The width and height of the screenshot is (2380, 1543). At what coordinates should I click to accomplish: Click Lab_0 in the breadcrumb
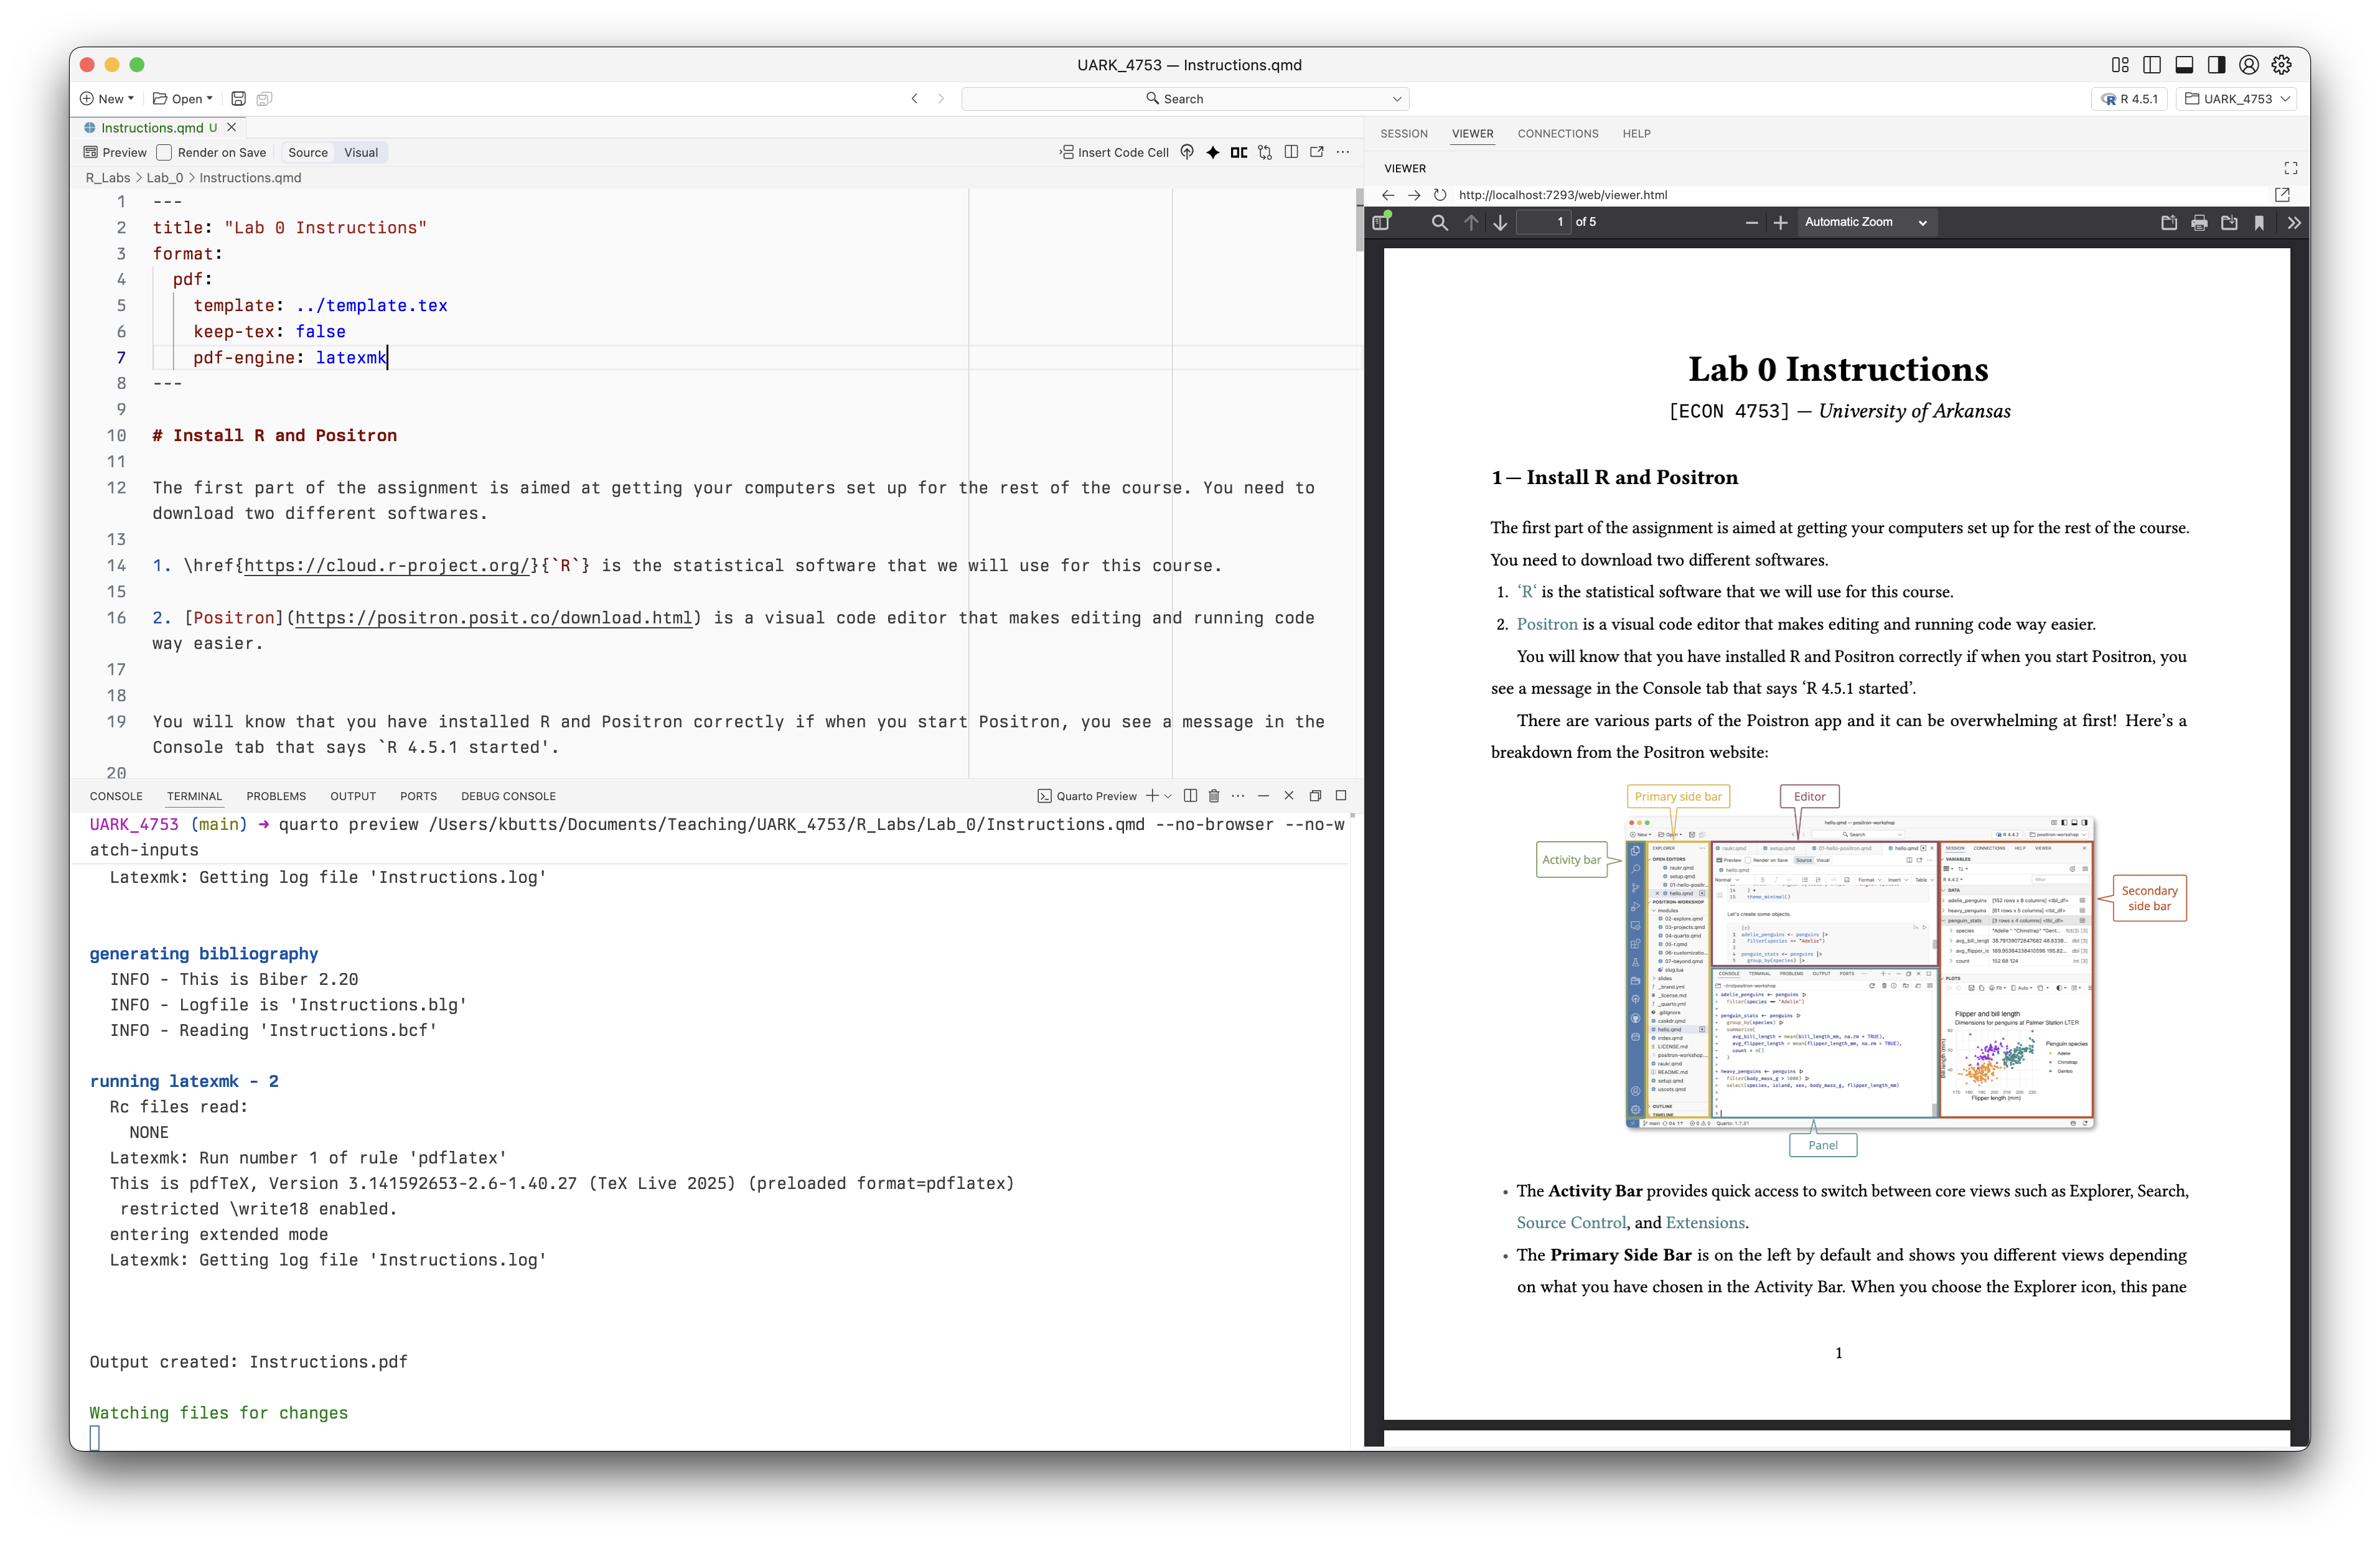[x=165, y=178]
